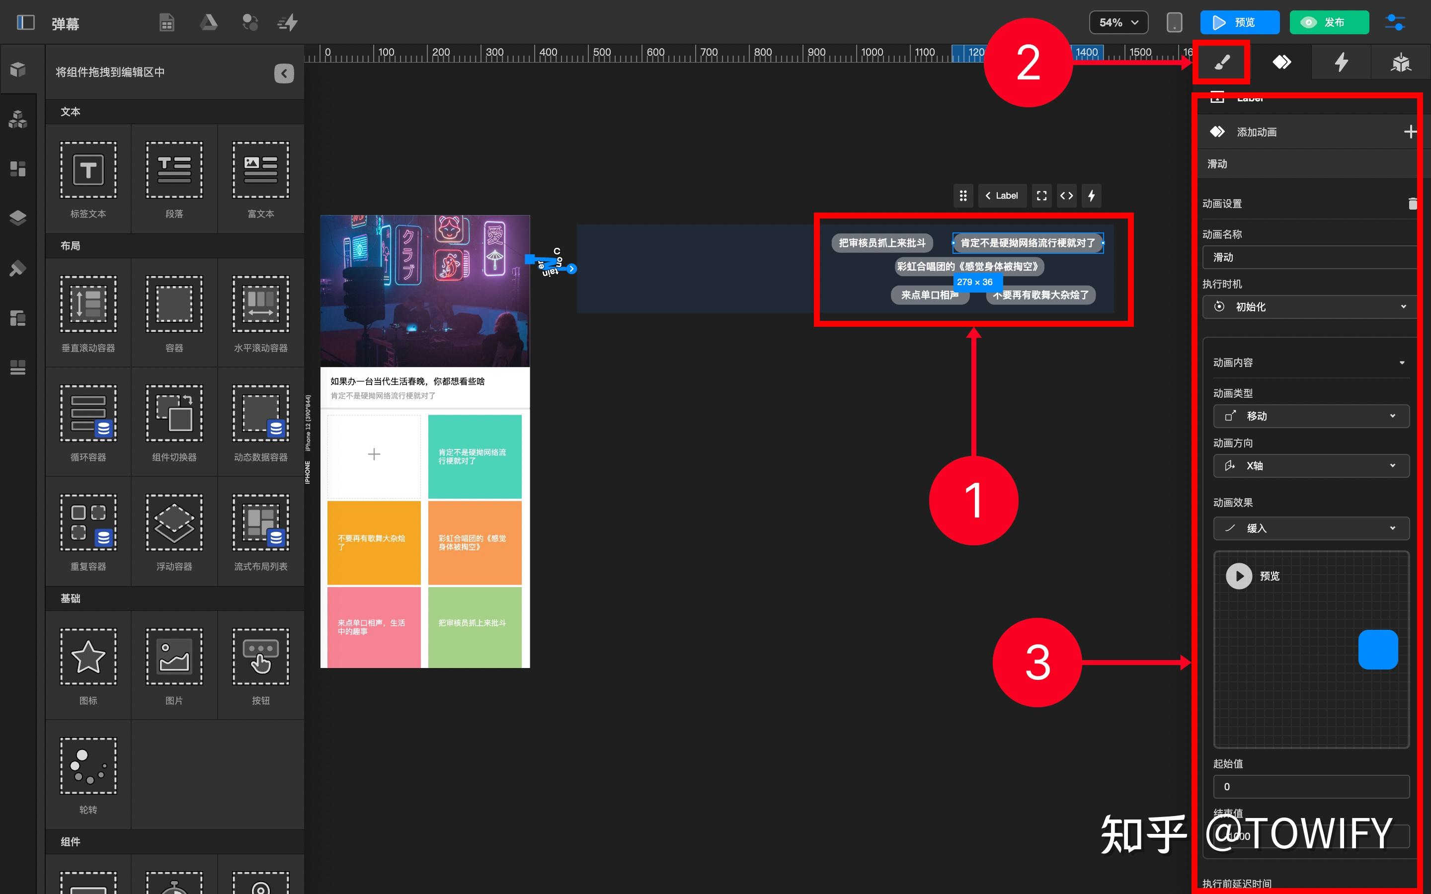The height and width of the screenshot is (894, 1431).
Task: Open the 动画效果 缓入 dropdown
Action: [x=1311, y=528]
